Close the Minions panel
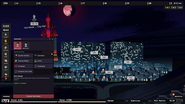Image resolution: width=185 pixels, height=104 pixels. (x=52, y=39)
